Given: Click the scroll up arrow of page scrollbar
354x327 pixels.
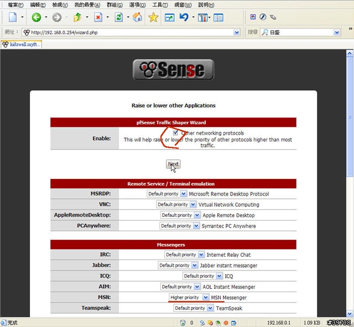Looking at the screenshot, I should (350, 53).
